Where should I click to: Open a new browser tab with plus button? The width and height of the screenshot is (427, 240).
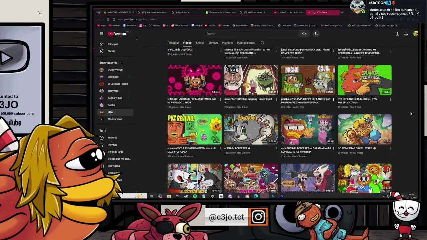(x=342, y=12)
